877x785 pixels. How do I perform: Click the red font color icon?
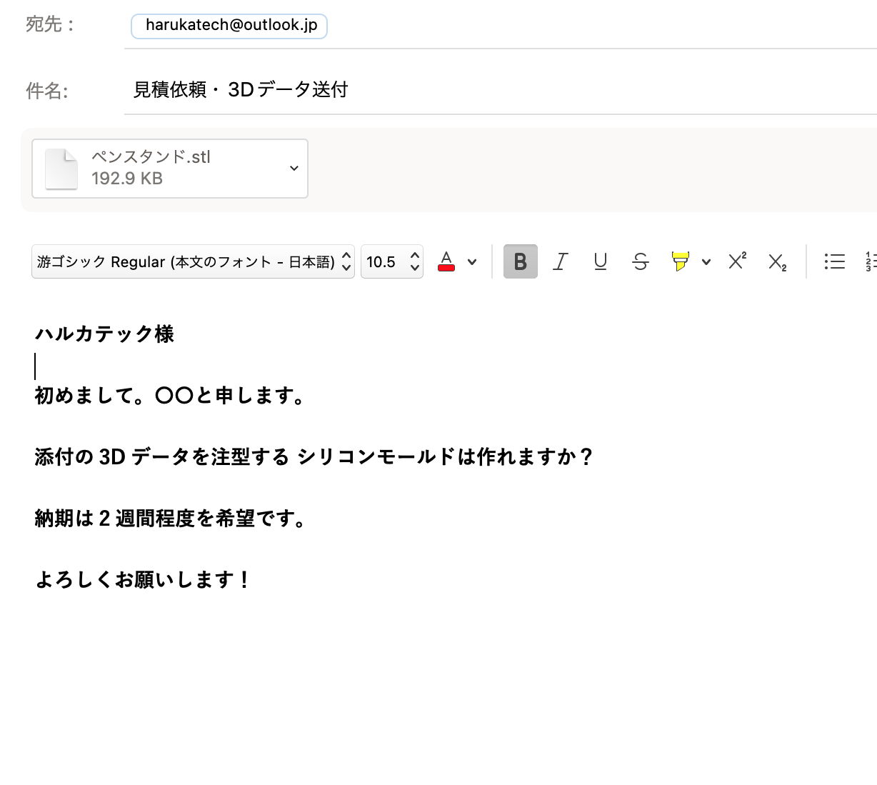(446, 261)
